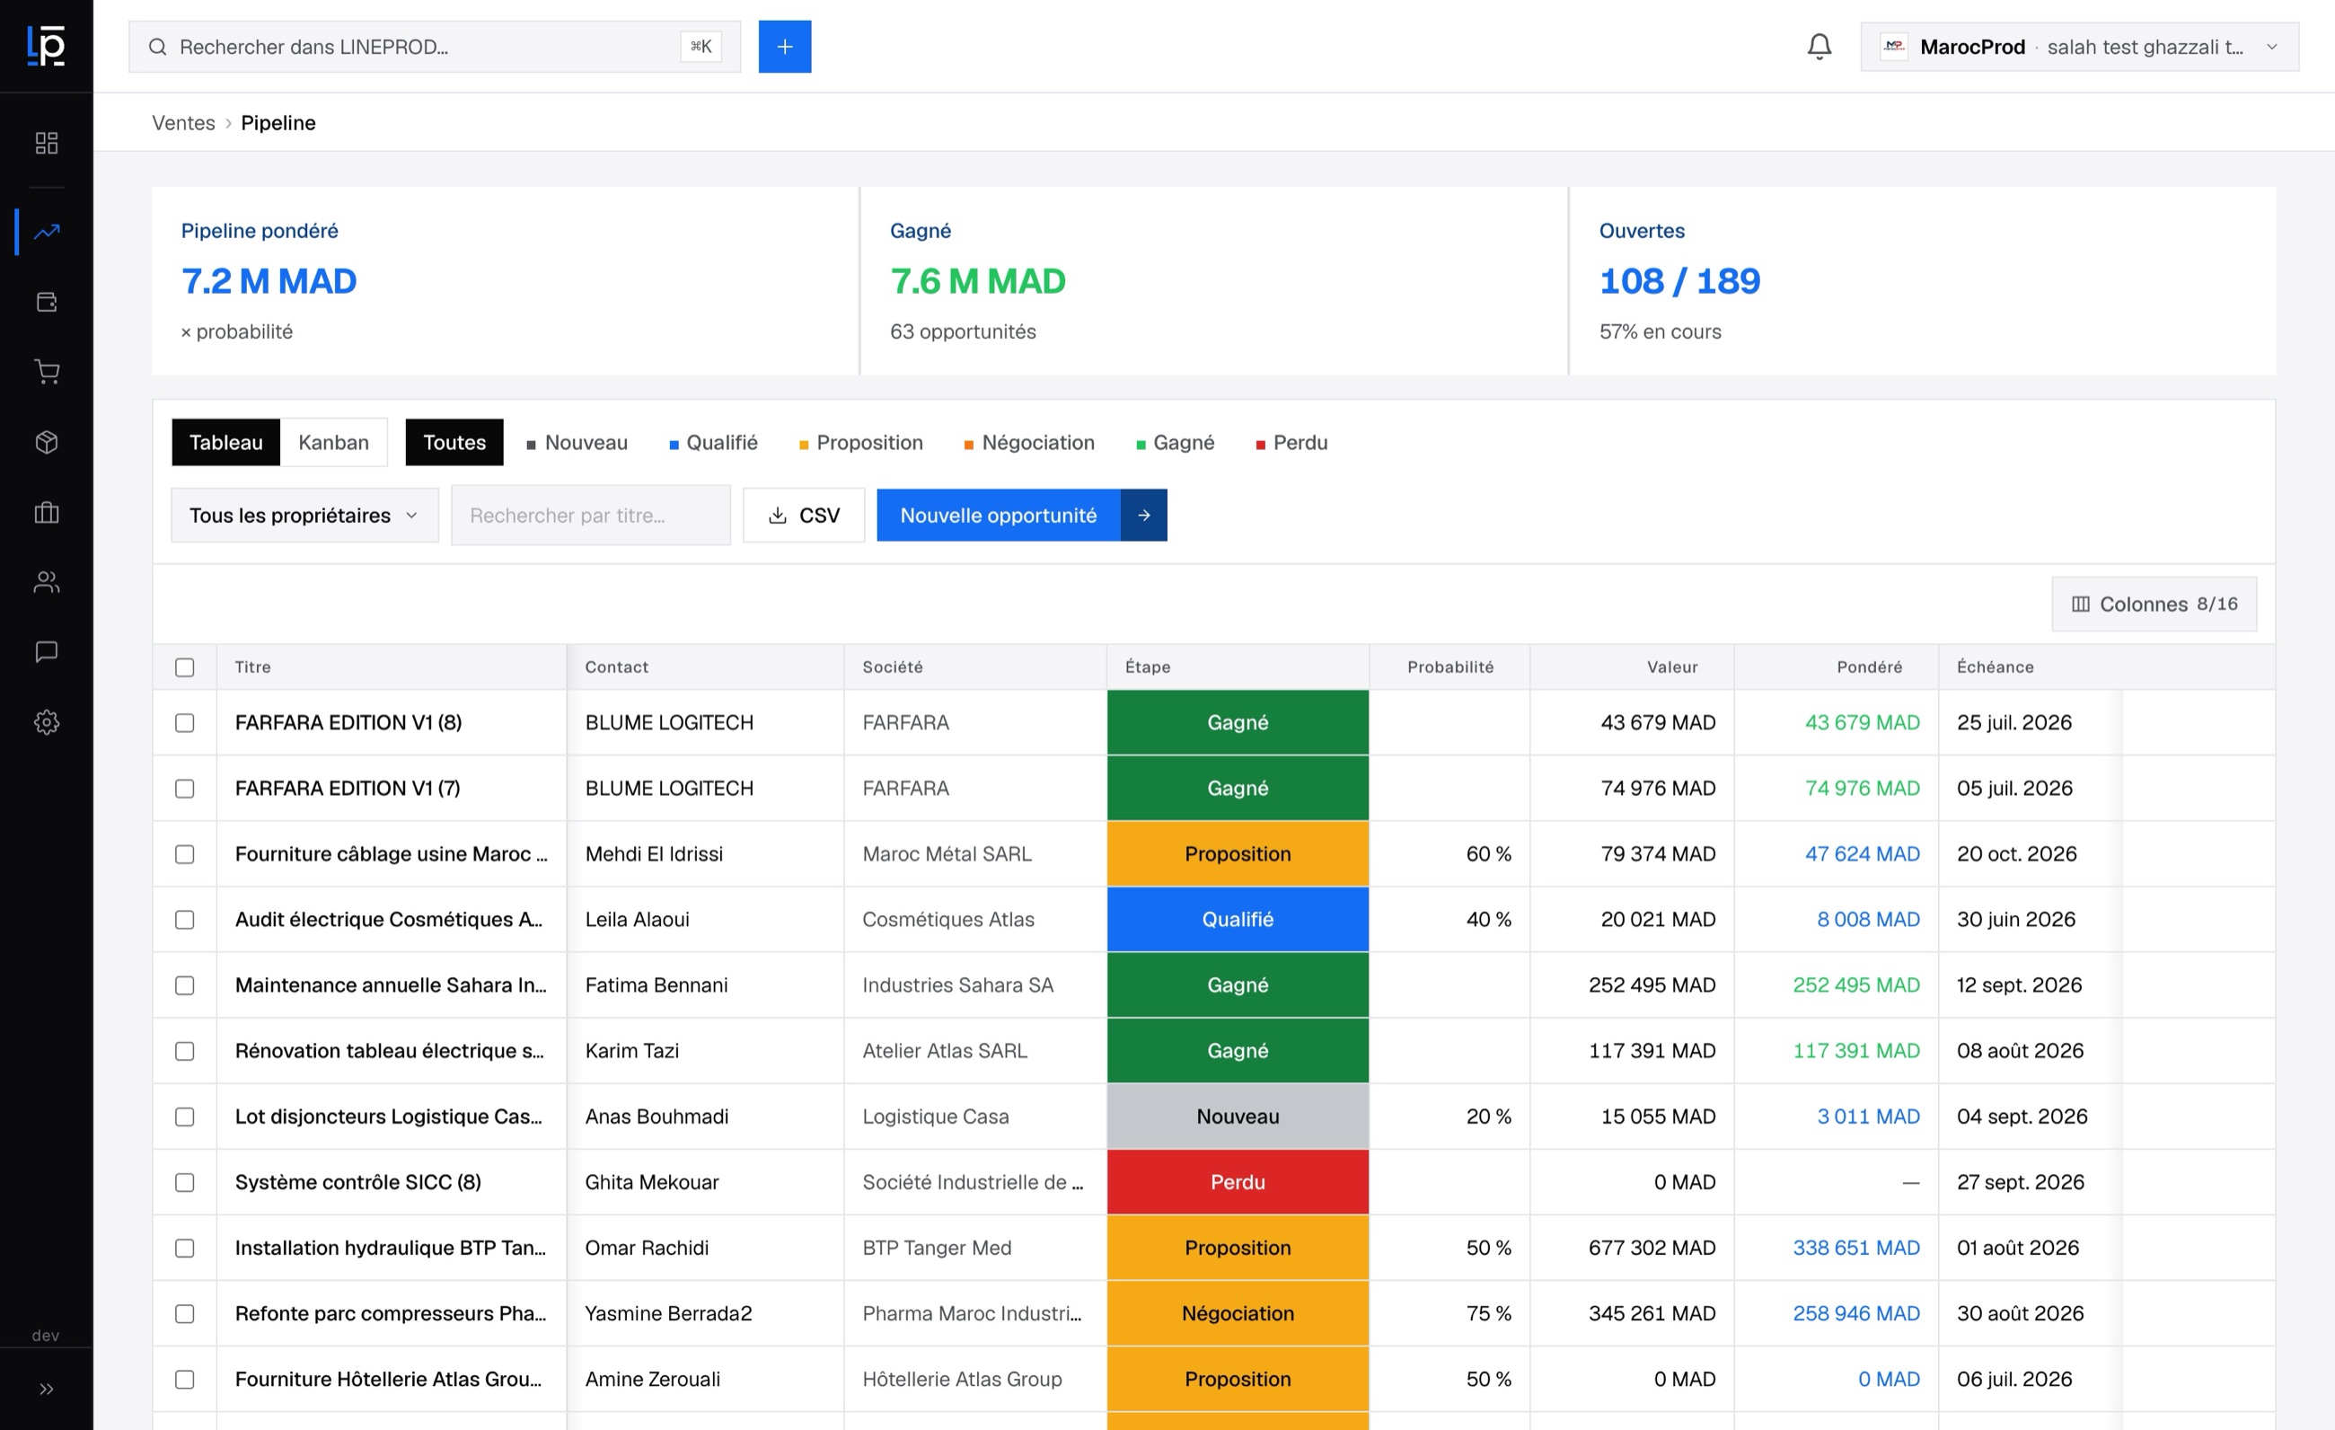The height and width of the screenshot is (1430, 2335).
Task: Filter pipeline by Perdu stage
Action: (1291, 443)
